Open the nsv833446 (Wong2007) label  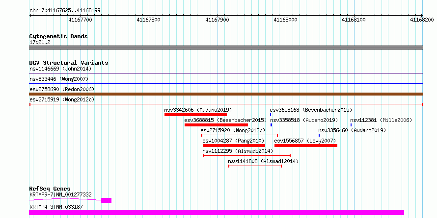click(59, 79)
